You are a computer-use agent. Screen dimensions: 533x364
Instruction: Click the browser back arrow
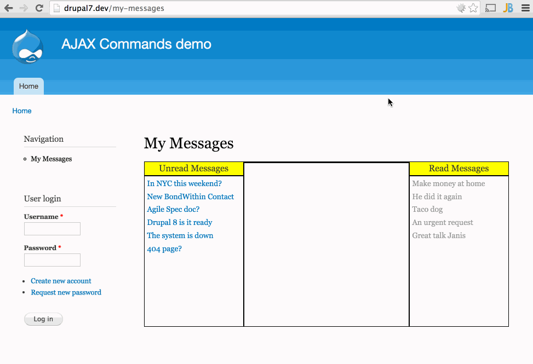[x=8, y=8]
